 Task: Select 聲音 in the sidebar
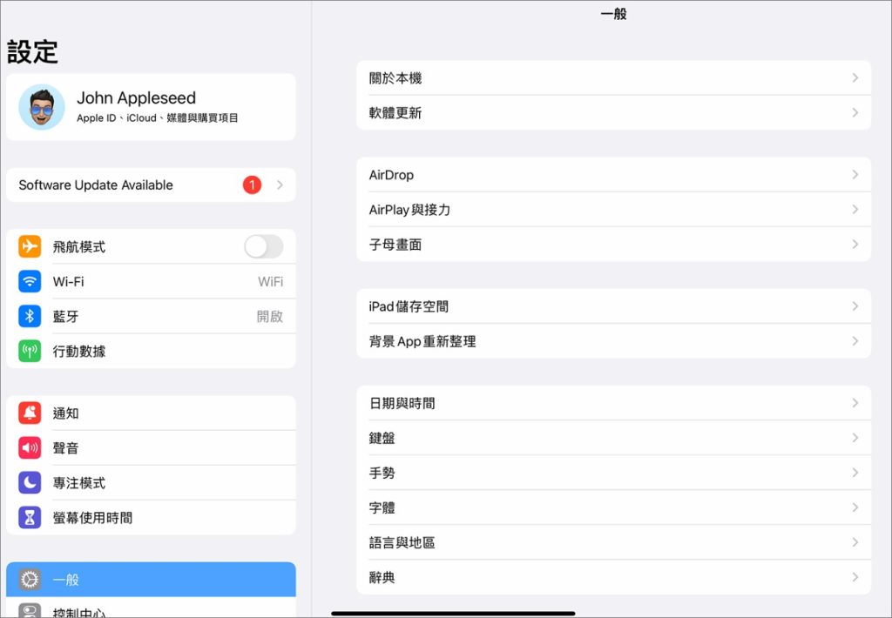152,448
